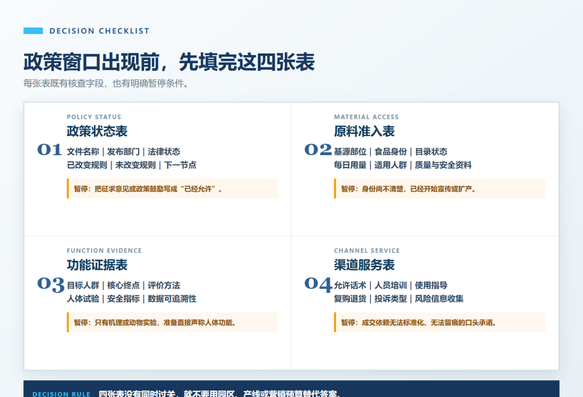Click the line 允许话术｜人员培训｜使用指导
This screenshot has width=583, height=397.
tap(390, 286)
